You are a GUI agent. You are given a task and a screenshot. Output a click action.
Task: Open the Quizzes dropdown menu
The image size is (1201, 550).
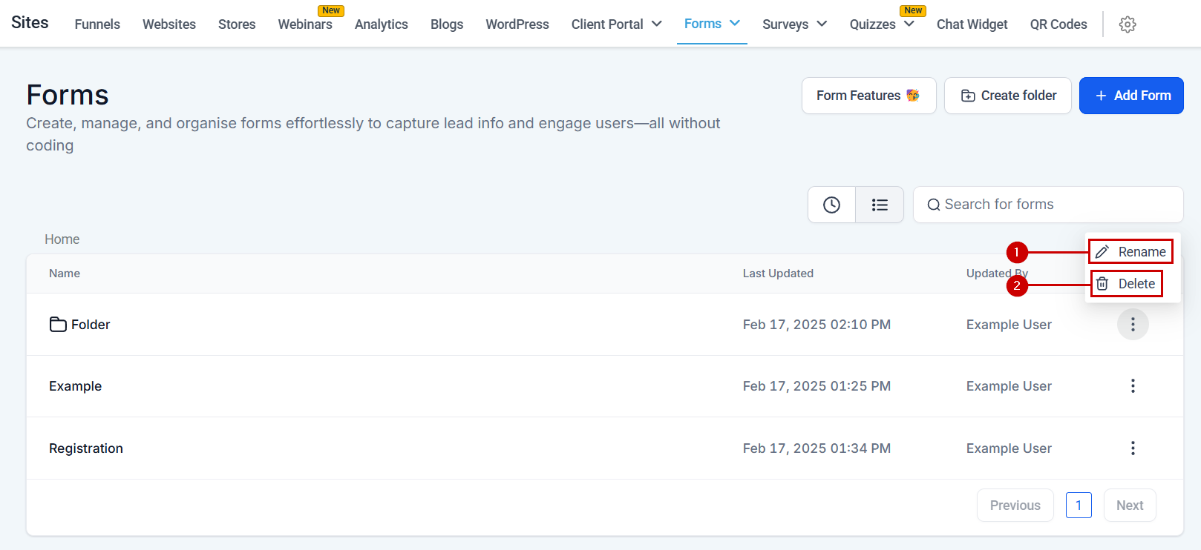pos(881,24)
